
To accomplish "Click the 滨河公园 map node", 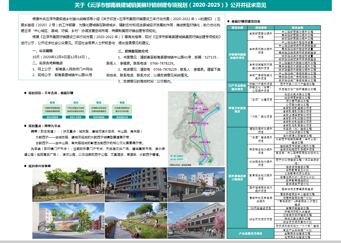I will [x=204, y=123].
